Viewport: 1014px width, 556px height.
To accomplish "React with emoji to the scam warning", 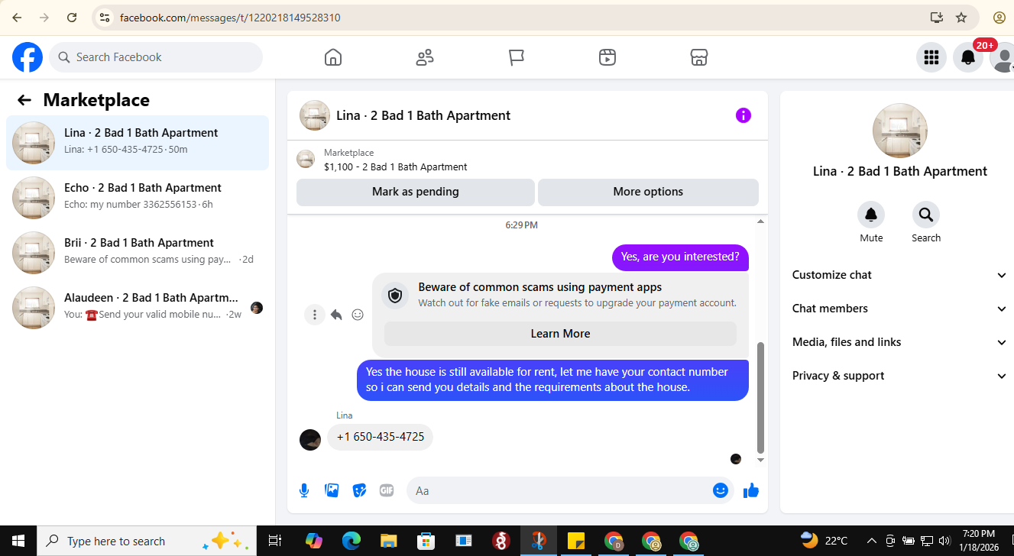I will [358, 315].
